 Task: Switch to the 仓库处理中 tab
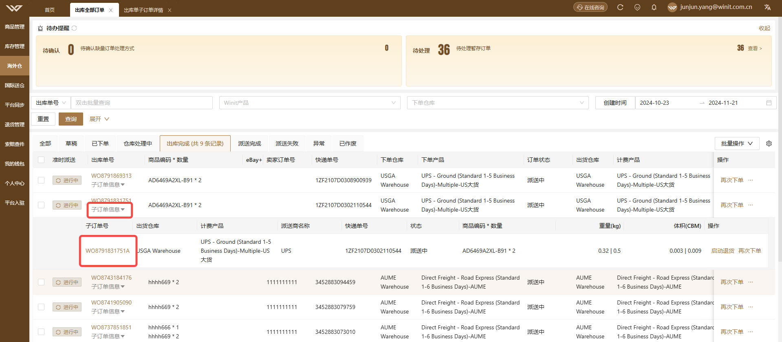[x=138, y=143]
